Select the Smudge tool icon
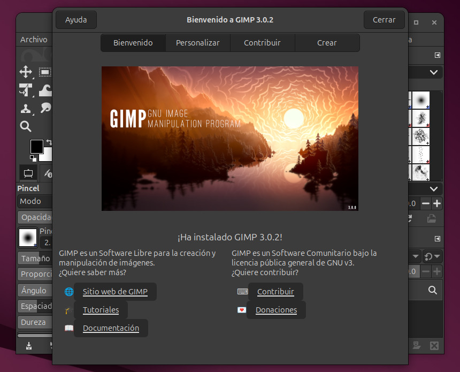This screenshot has height=372, width=460. coord(46,108)
